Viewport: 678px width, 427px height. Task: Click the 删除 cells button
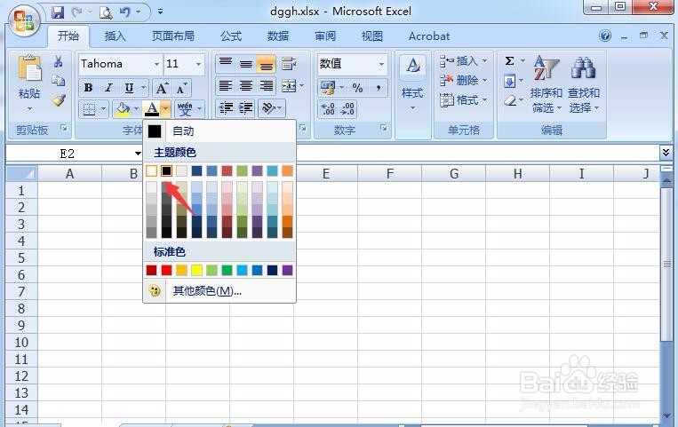tap(464, 81)
